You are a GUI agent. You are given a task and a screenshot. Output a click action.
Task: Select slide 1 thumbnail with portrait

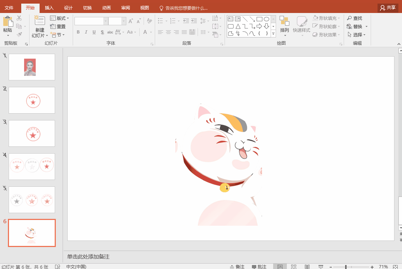(x=32, y=67)
